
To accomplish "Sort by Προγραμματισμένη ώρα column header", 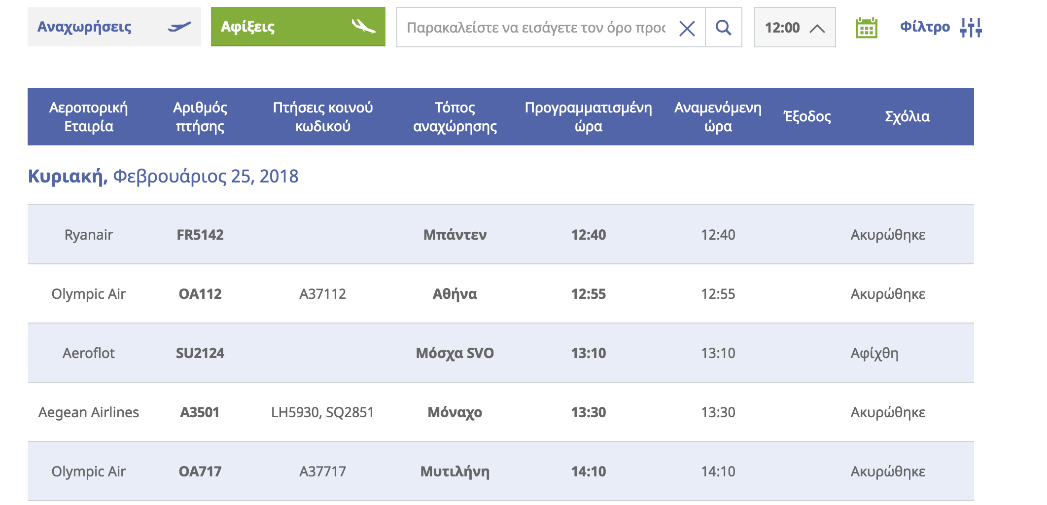I will coord(588,116).
